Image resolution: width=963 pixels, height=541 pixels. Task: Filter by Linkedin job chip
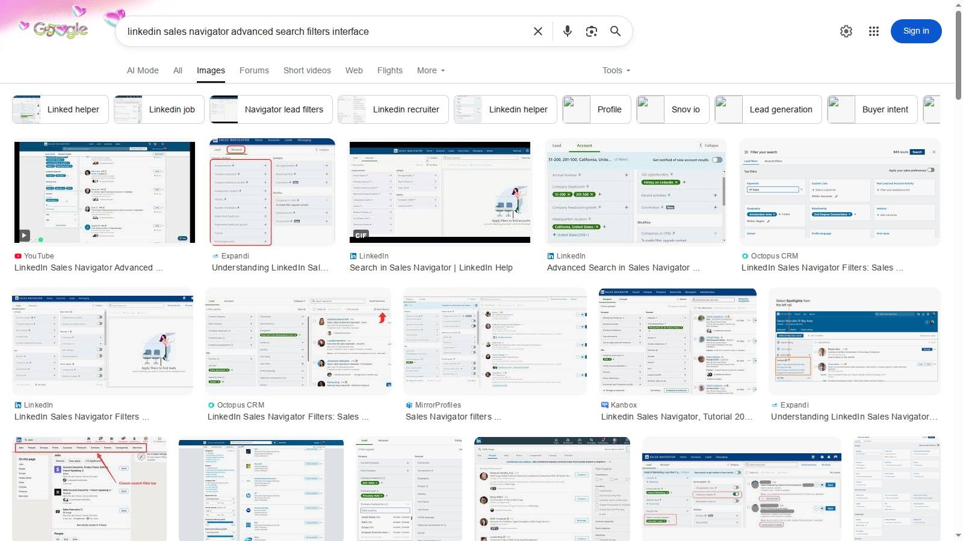(159, 109)
